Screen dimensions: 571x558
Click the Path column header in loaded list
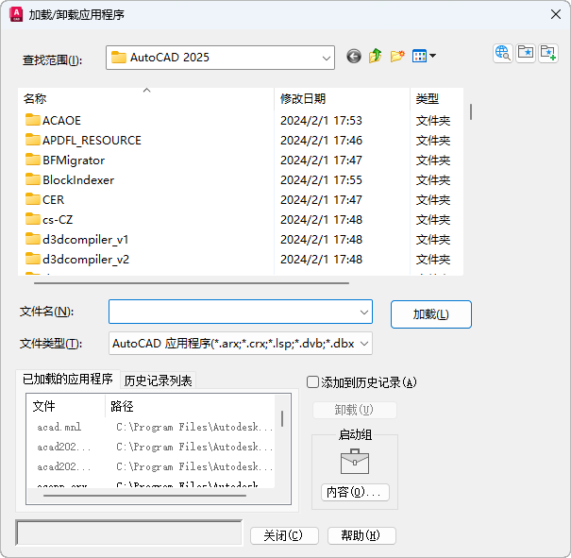[x=190, y=406]
